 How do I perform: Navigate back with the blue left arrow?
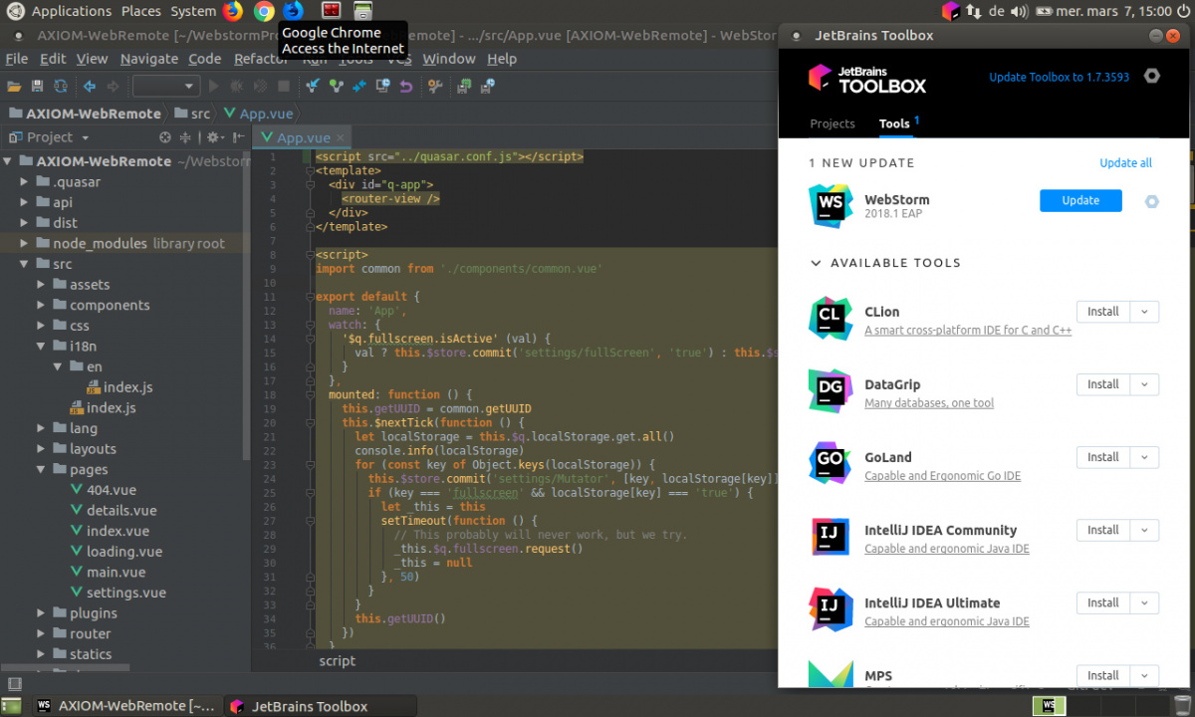point(90,87)
